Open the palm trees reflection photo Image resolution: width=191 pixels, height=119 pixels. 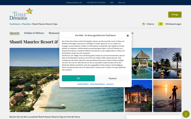click(x=167, y=63)
